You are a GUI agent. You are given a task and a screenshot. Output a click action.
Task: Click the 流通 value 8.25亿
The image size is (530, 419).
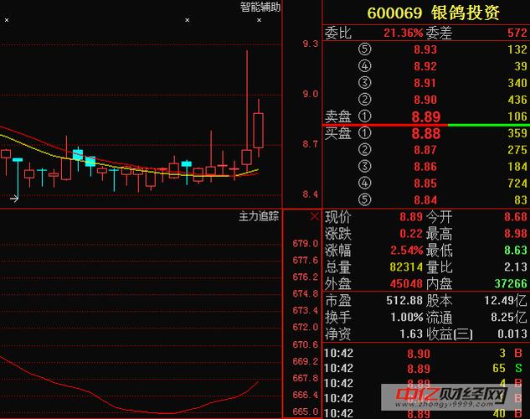point(509,318)
